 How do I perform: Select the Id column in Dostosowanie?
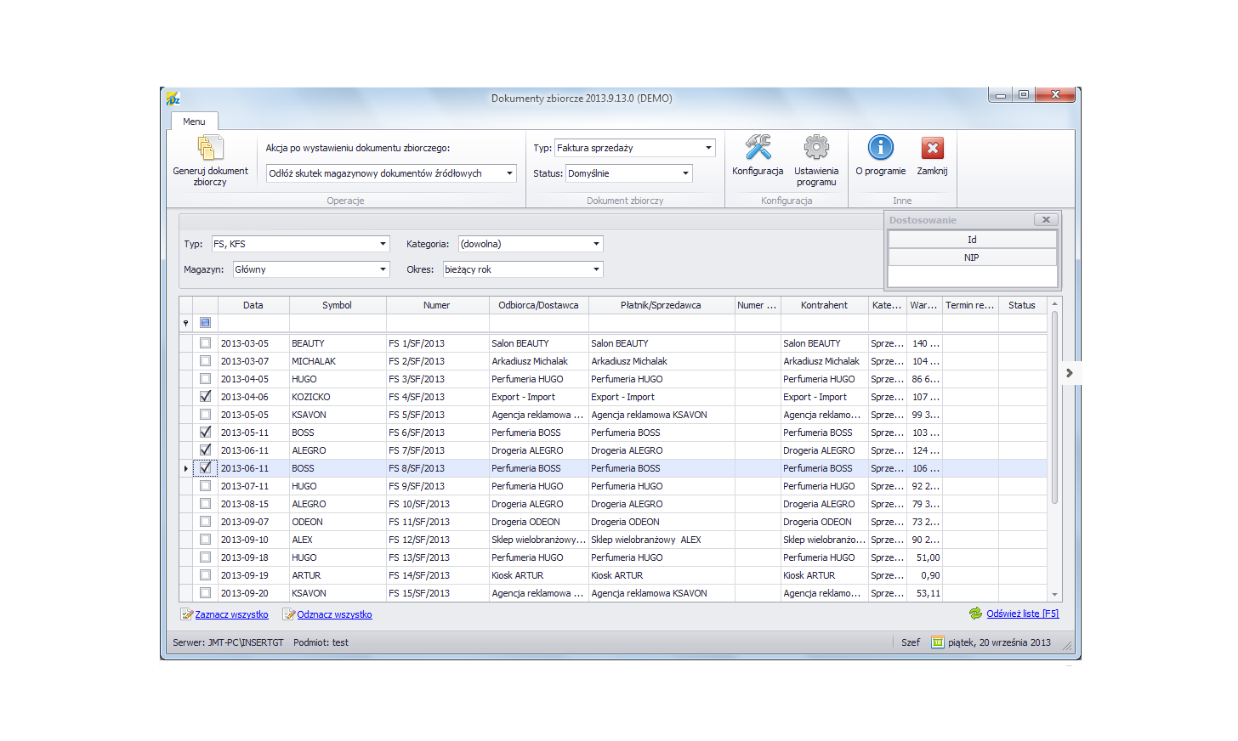click(x=972, y=240)
